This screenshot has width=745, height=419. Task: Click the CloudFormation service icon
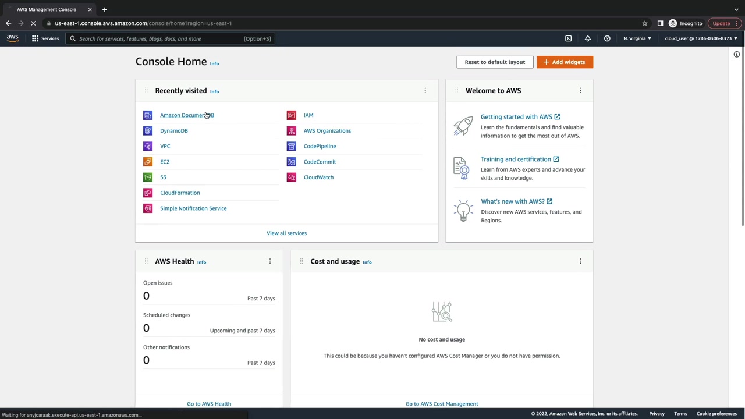[x=148, y=193]
